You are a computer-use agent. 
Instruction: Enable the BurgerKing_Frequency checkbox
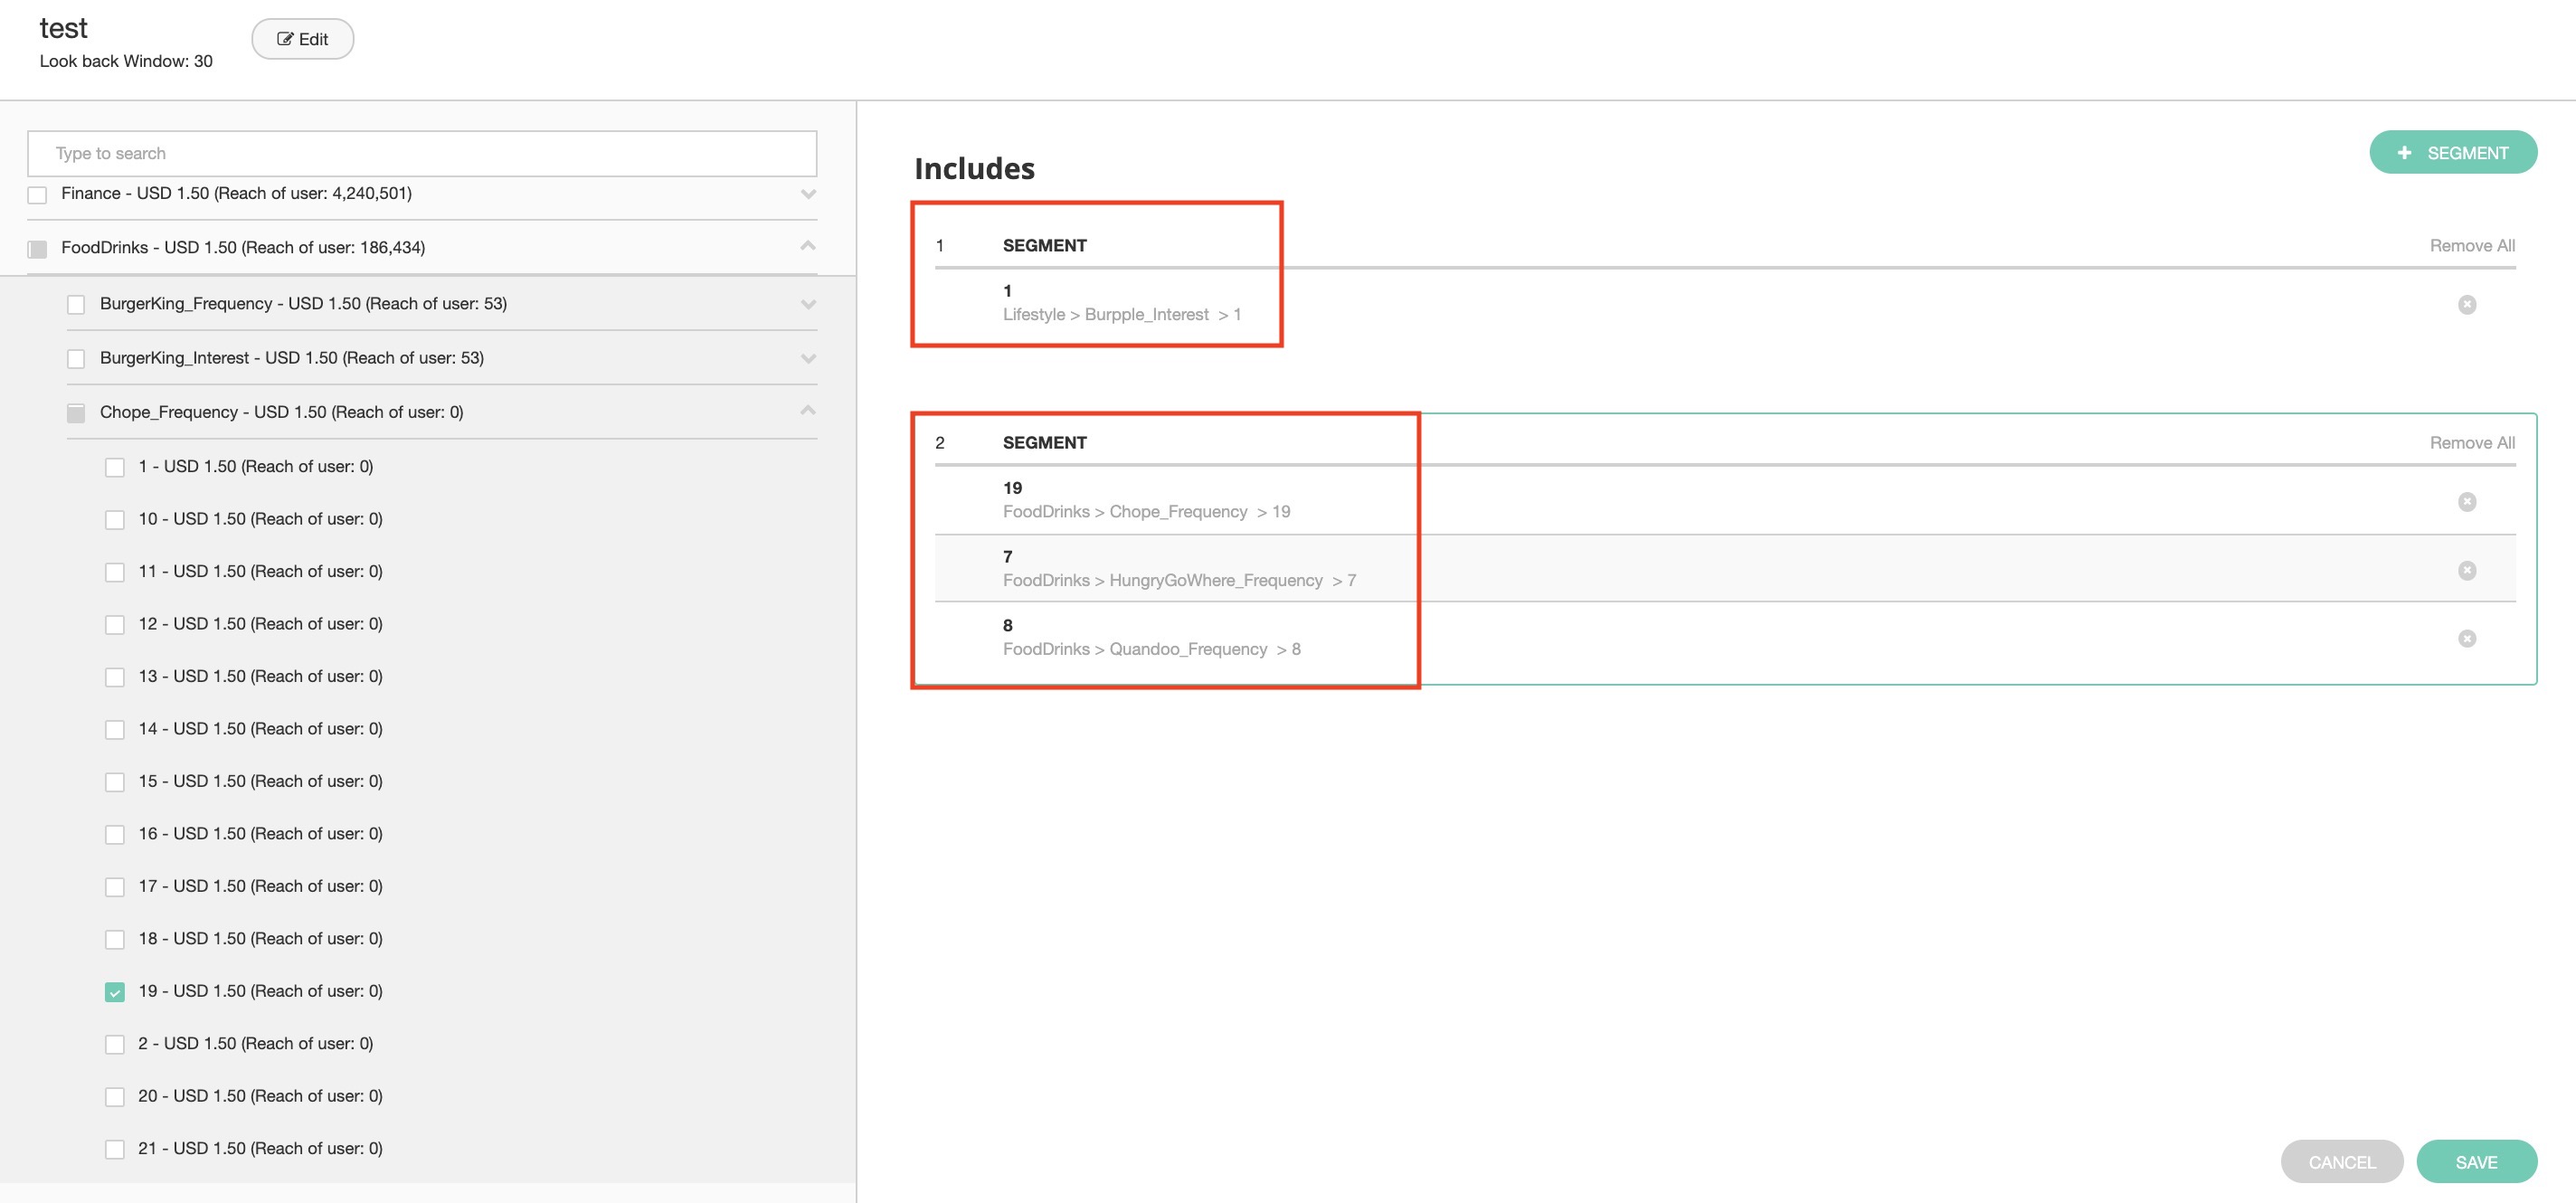76,304
